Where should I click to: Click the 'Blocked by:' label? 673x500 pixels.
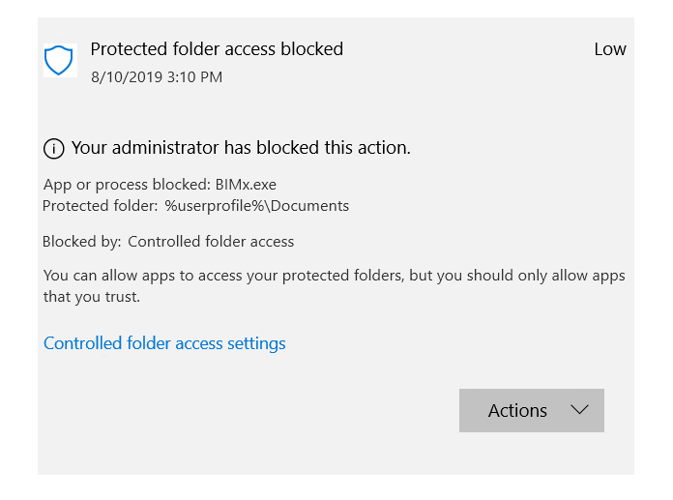pos(82,242)
